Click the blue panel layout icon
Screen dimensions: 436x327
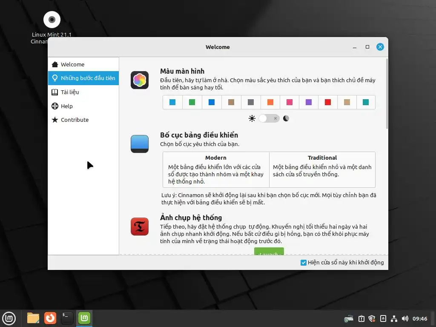140,144
